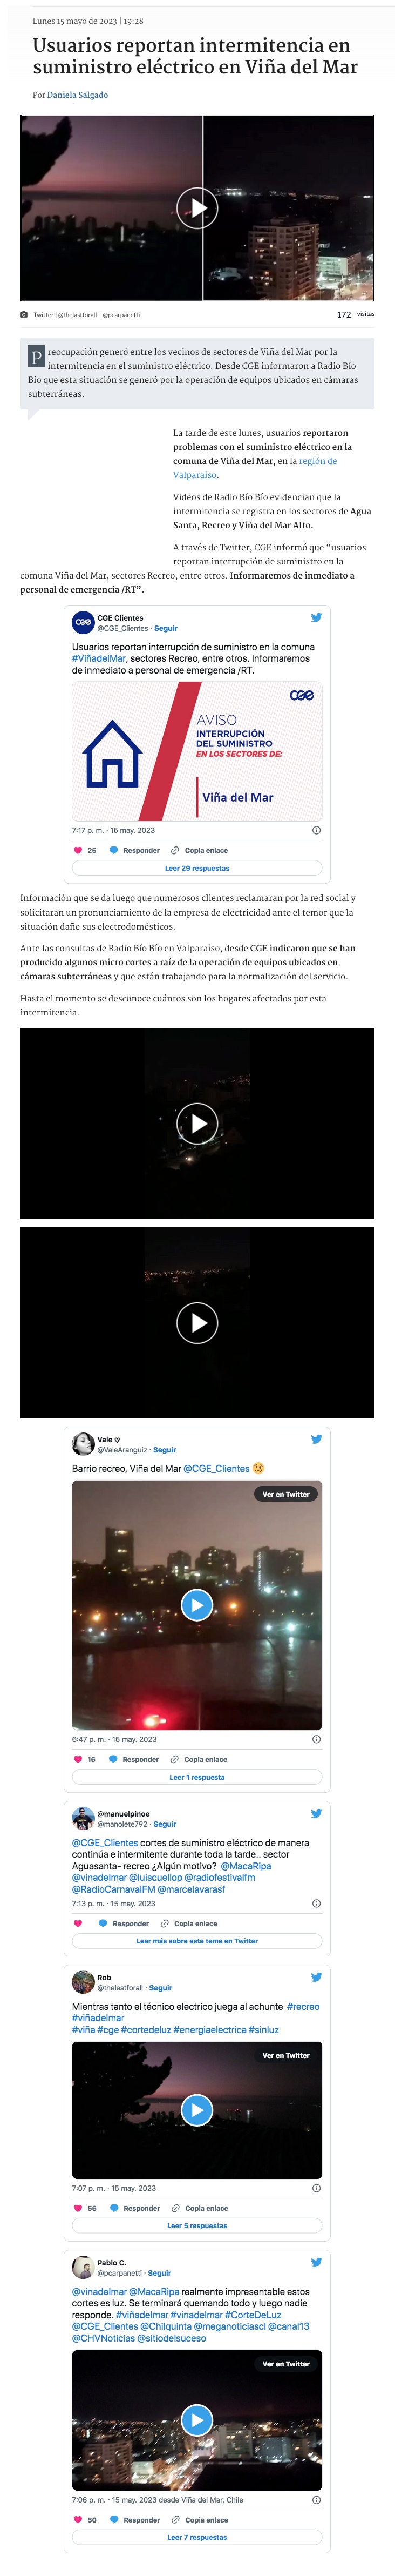Like Rob's tweet with the heart icon
Screen dimensions: 395x2576
click(78, 2208)
